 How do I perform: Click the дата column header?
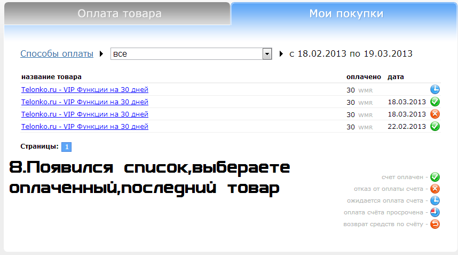[x=396, y=77]
